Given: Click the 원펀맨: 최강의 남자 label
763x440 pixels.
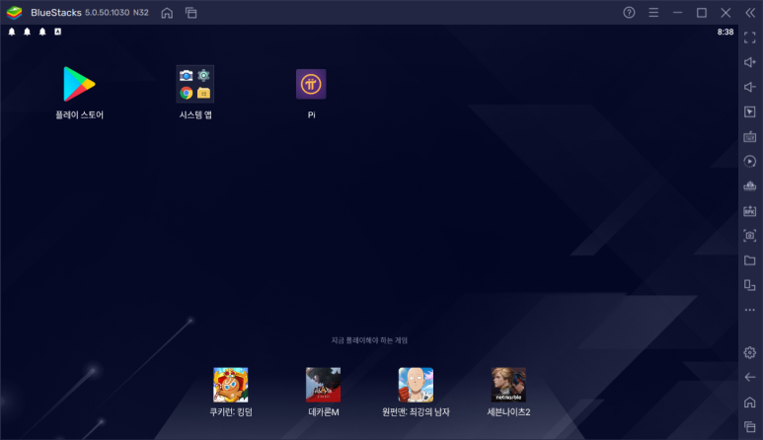Looking at the screenshot, I should [x=416, y=411].
